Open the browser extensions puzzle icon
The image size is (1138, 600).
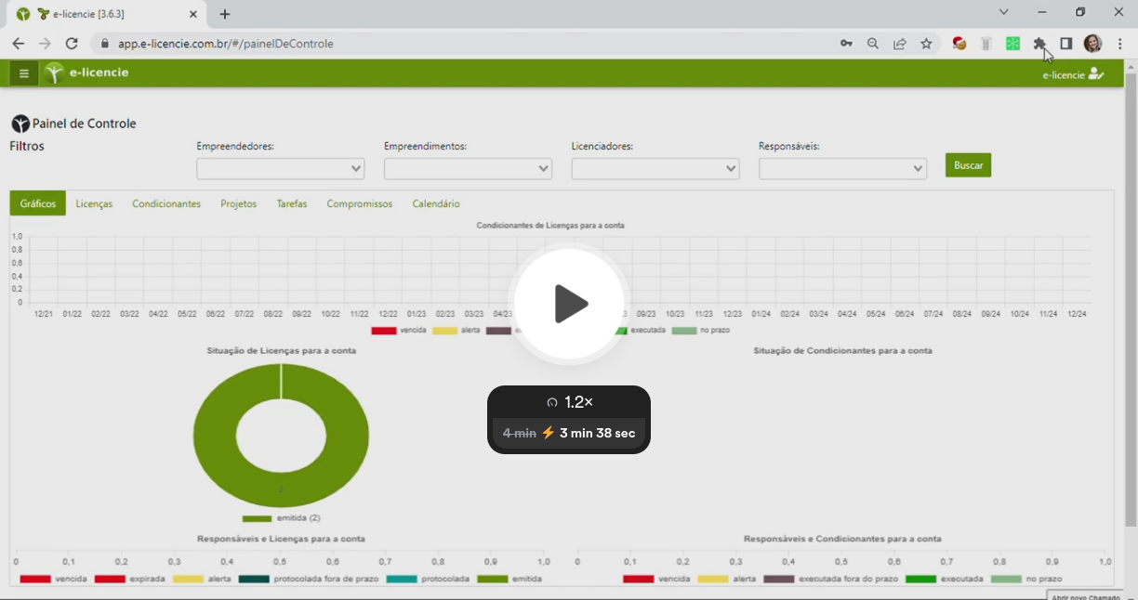click(1039, 44)
